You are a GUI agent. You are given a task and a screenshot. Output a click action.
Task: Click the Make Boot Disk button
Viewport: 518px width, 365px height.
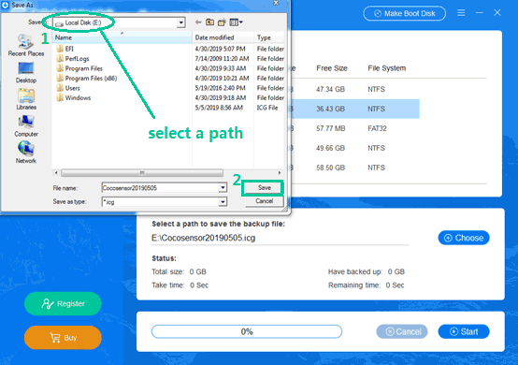coord(404,13)
